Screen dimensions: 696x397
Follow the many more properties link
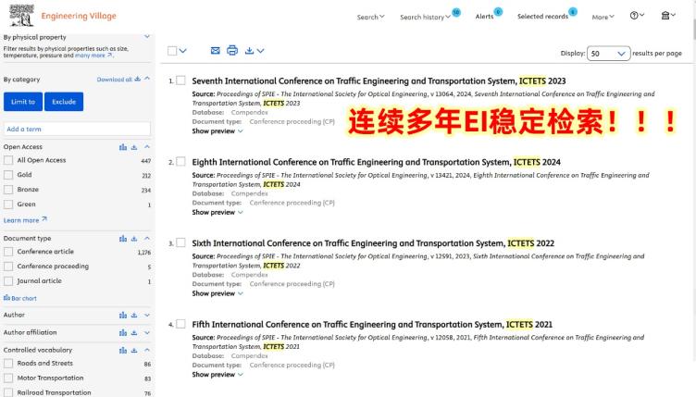click(x=93, y=56)
